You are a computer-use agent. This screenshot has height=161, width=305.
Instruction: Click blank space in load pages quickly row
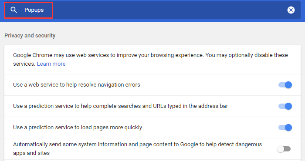(210, 127)
